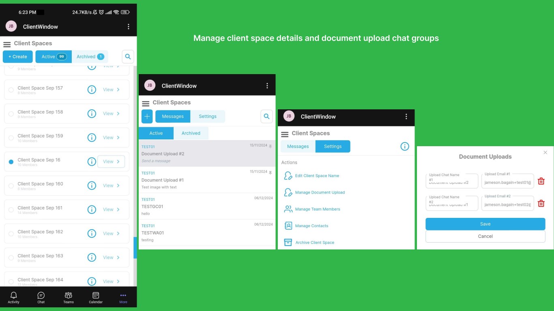Show info for Client Space Sep 161
The height and width of the screenshot is (311, 554).
pos(92,209)
